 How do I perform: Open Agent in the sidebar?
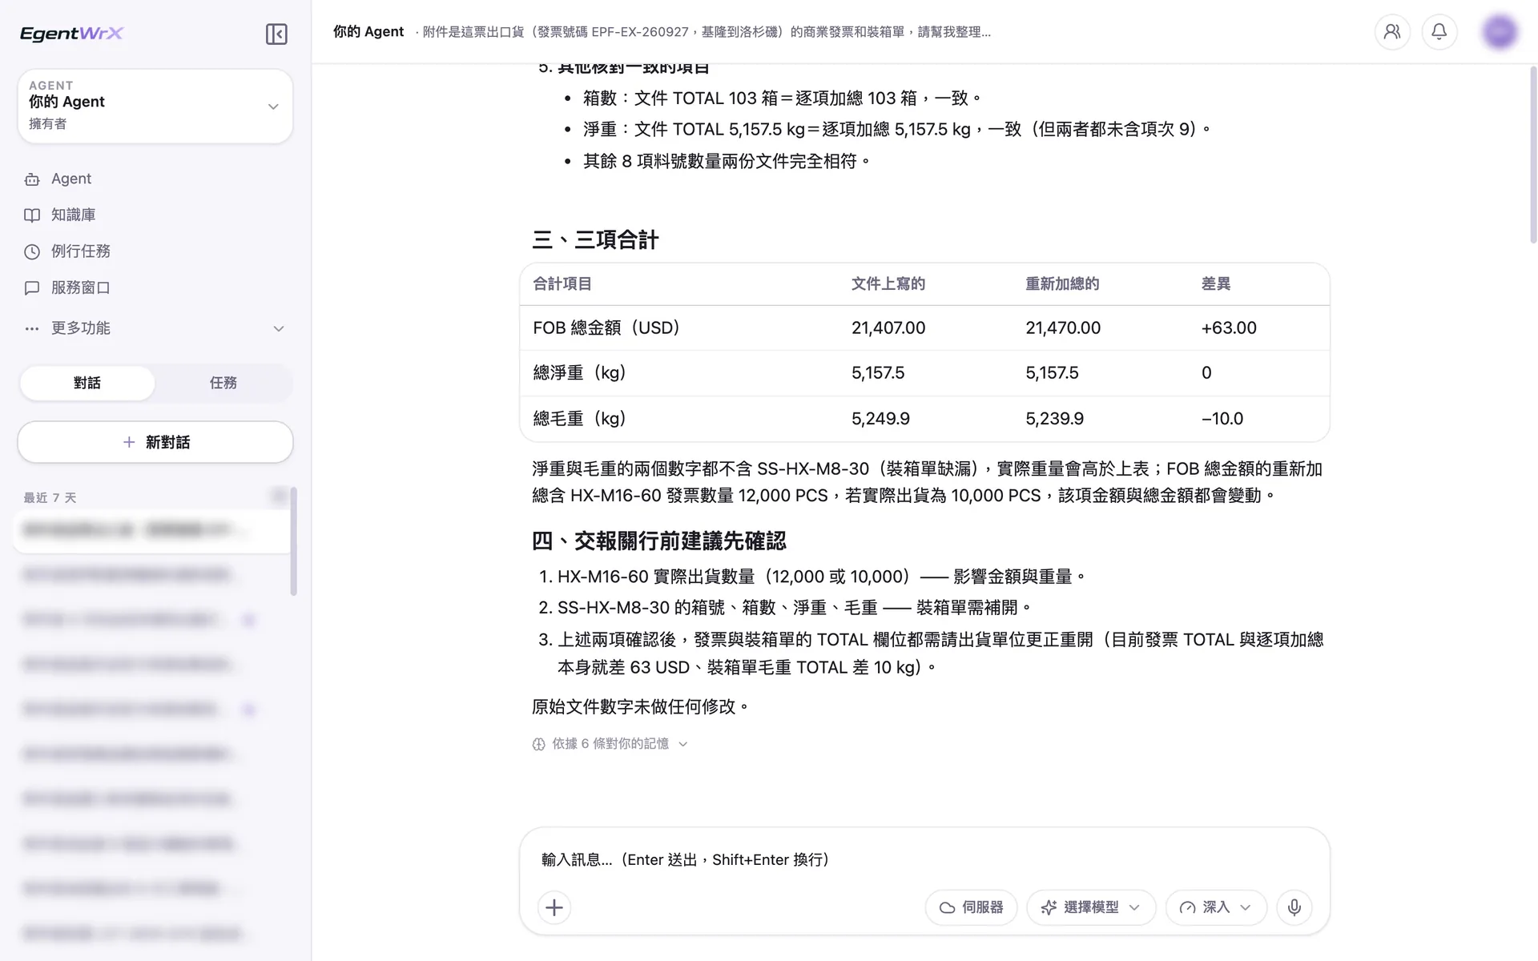click(155, 179)
